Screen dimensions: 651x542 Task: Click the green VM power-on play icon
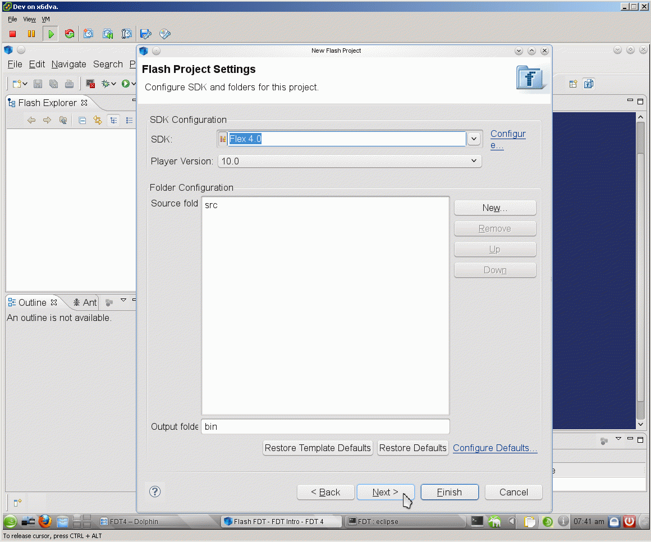pos(51,34)
